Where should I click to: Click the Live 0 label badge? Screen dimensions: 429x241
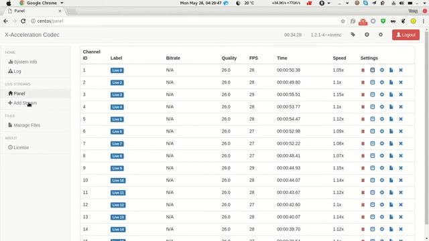117,70
